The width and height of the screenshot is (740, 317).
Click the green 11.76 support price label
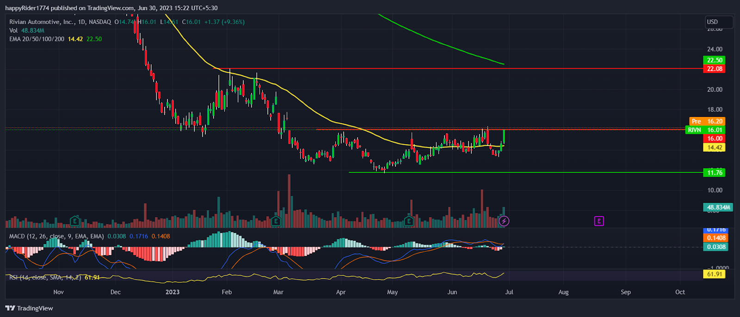coord(715,173)
